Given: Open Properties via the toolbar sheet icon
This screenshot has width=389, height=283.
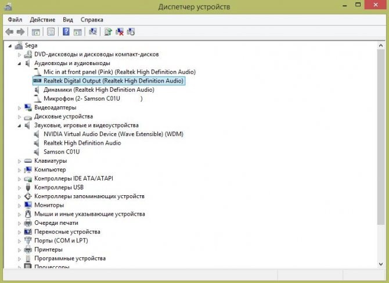Looking at the screenshot, I should click(x=51, y=32).
